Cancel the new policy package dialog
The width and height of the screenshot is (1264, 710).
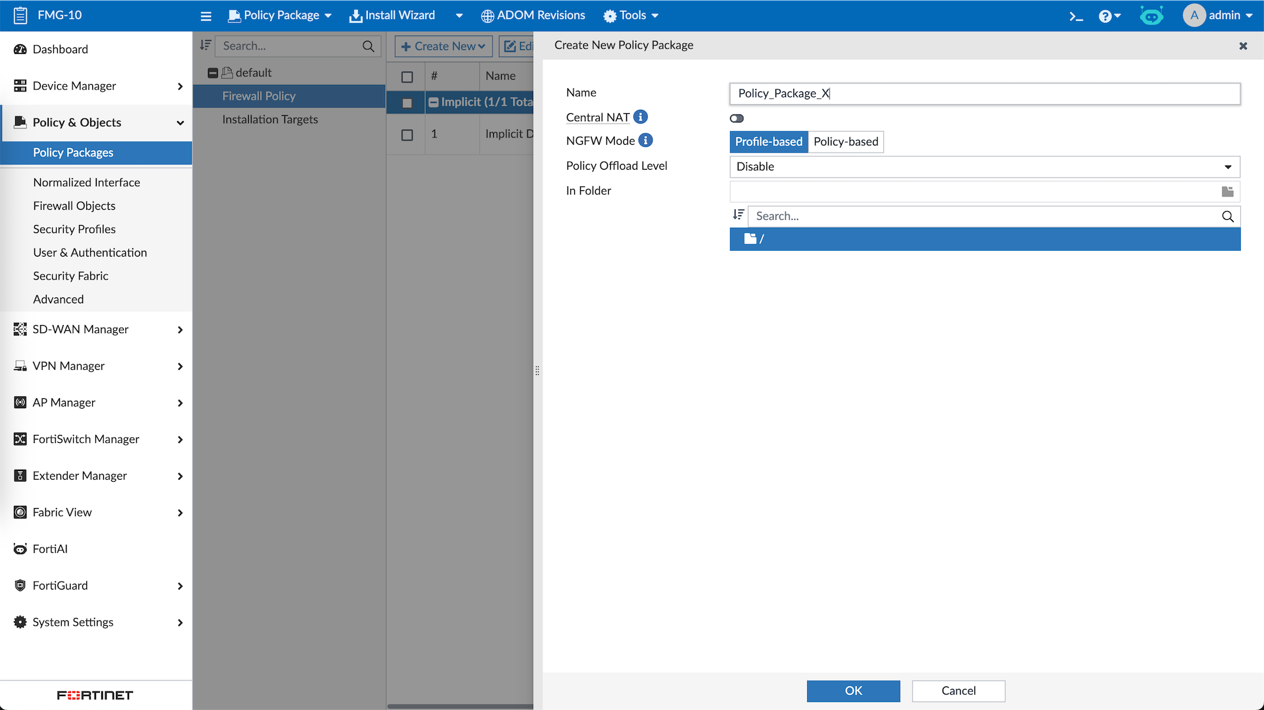tap(958, 690)
